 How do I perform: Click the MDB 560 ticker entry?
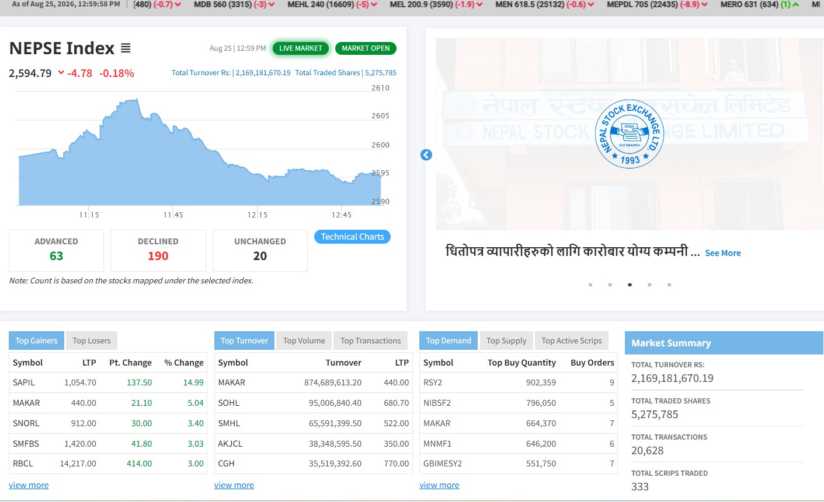click(234, 5)
